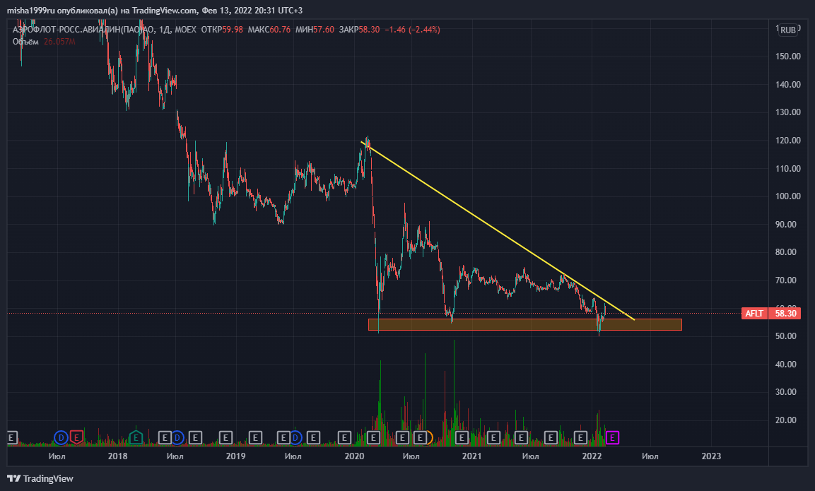The height and width of the screenshot is (491, 815).
Task: Click the gray E marker nearest the 2019 label
Action: click(225, 438)
